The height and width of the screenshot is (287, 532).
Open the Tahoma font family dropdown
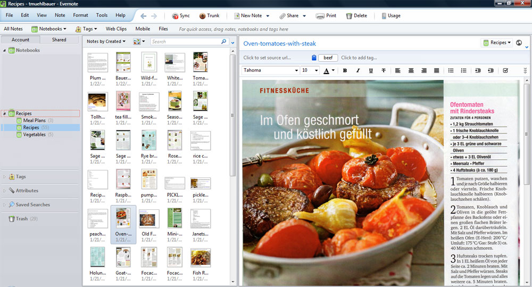pos(296,70)
